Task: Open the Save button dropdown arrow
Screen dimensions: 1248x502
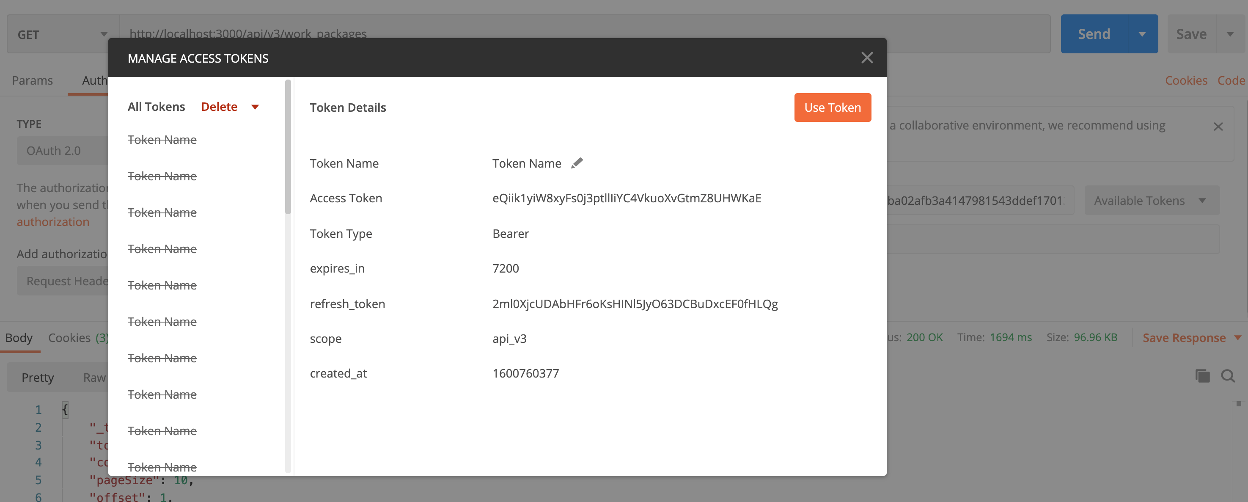Action: coord(1231,34)
